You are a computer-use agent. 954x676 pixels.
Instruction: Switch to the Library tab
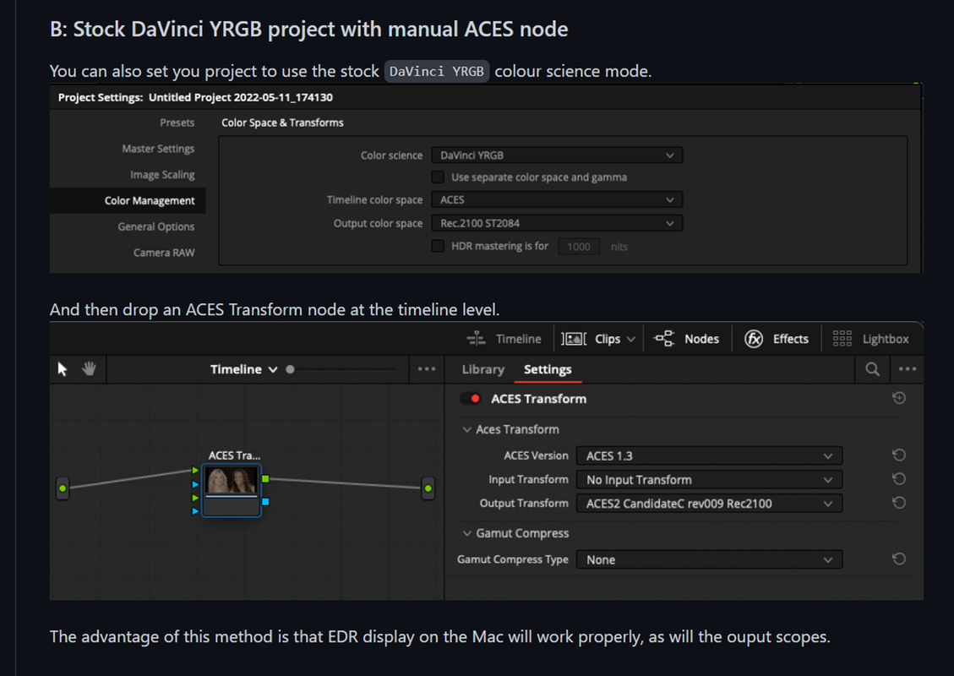coord(483,369)
